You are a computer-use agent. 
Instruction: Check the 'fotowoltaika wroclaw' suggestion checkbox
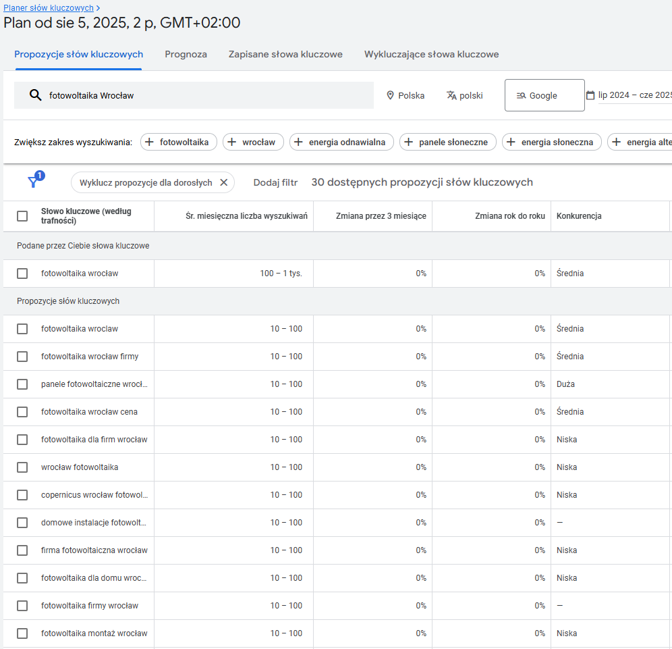coord(22,329)
